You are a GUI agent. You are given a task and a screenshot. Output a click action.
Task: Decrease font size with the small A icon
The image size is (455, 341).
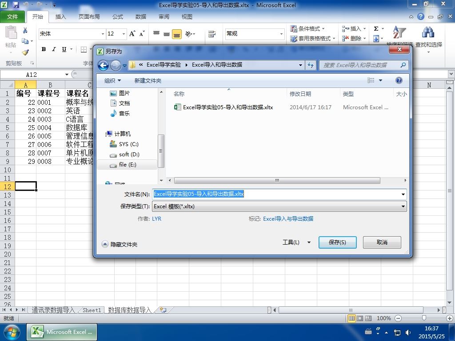[x=142, y=34]
